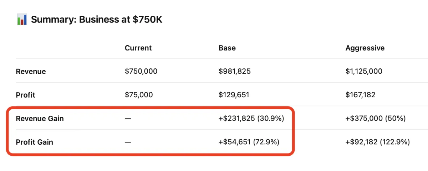Select the $167,182 aggressive profit value
The width and height of the screenshot is (428, 171).
[360, 95]
